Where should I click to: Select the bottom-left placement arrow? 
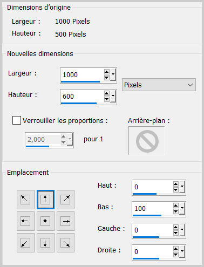[25, 243]
